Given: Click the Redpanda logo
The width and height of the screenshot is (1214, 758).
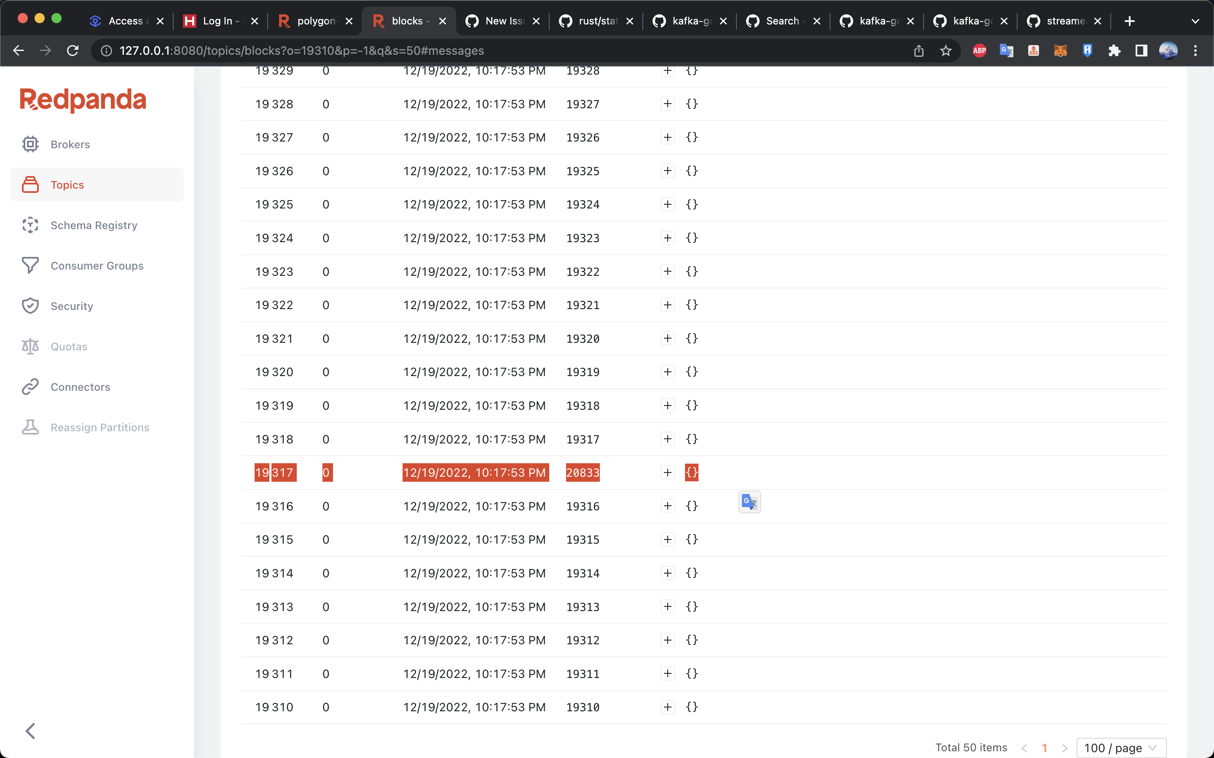Looking at the screenshot, I should pos(83,100).
